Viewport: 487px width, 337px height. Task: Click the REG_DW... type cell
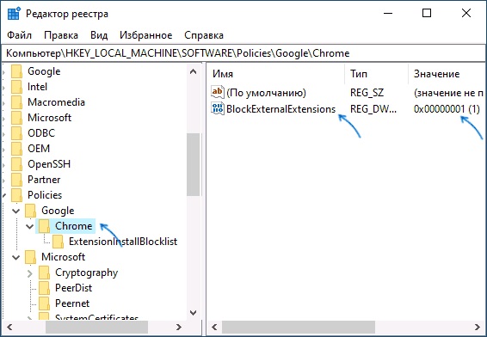pyautogui.click(x=373, y=109)
